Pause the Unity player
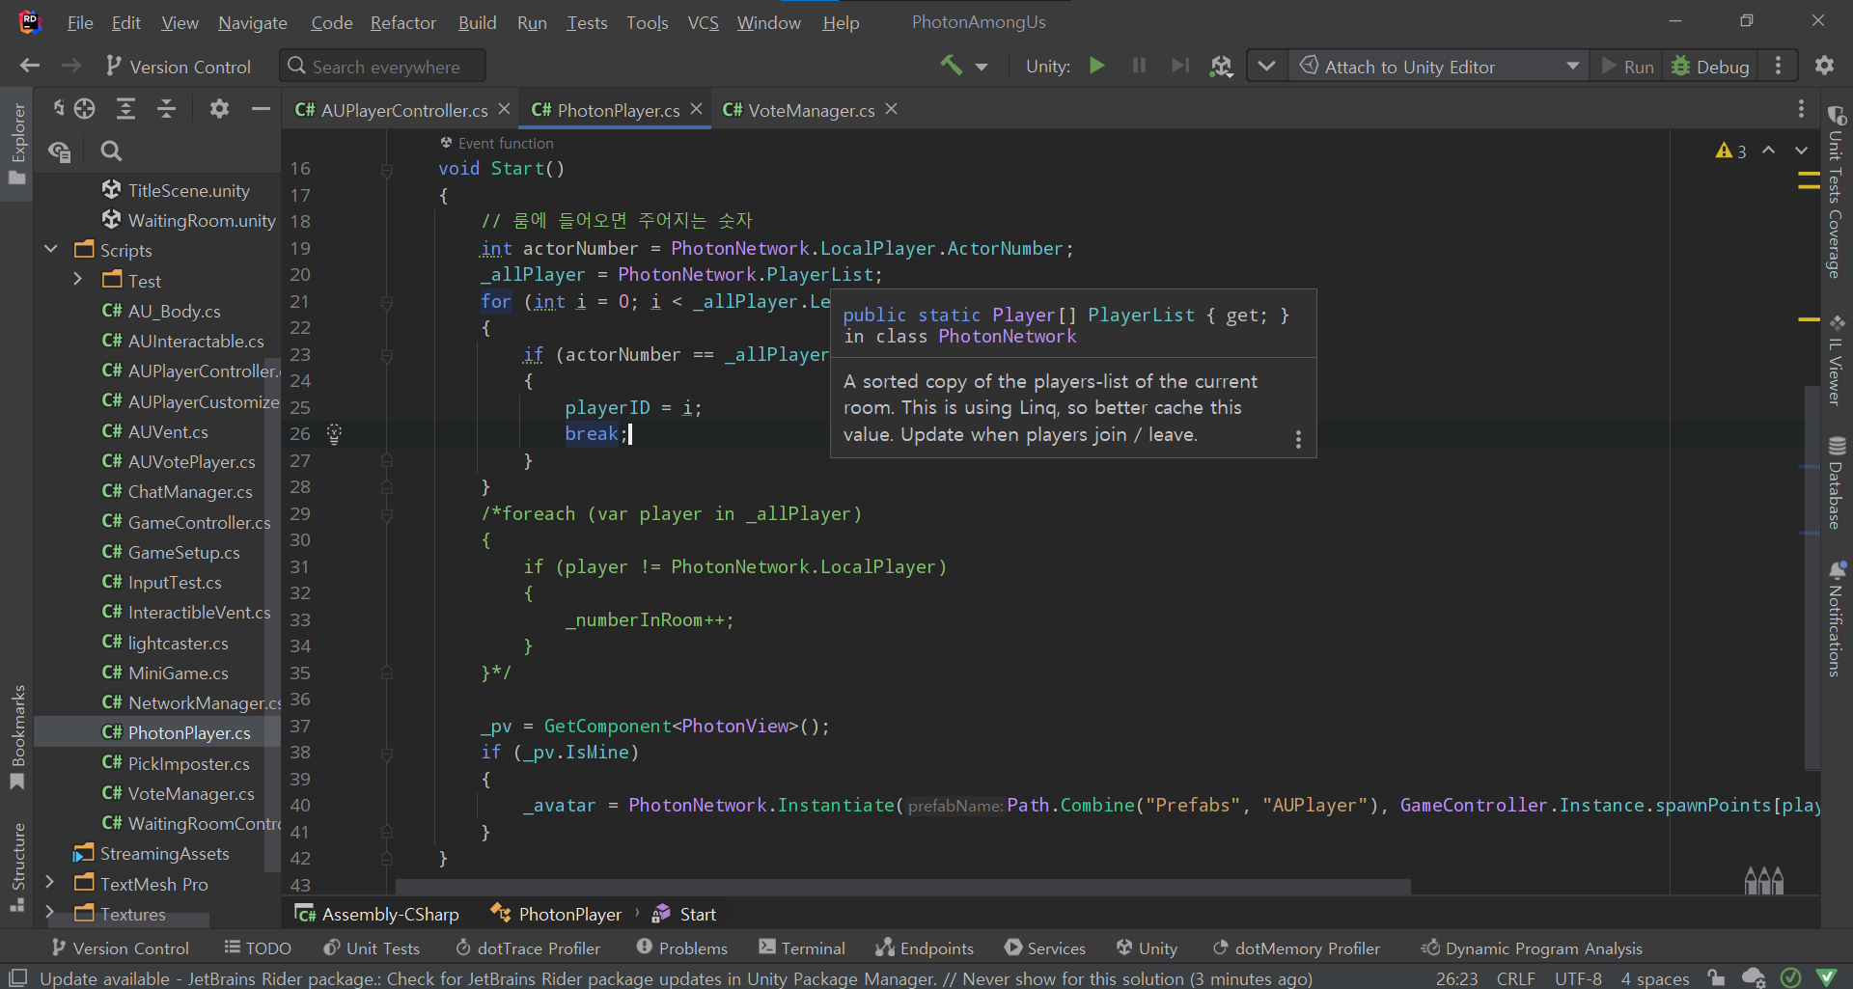The image size is (1853, 989). [1139, 66]
